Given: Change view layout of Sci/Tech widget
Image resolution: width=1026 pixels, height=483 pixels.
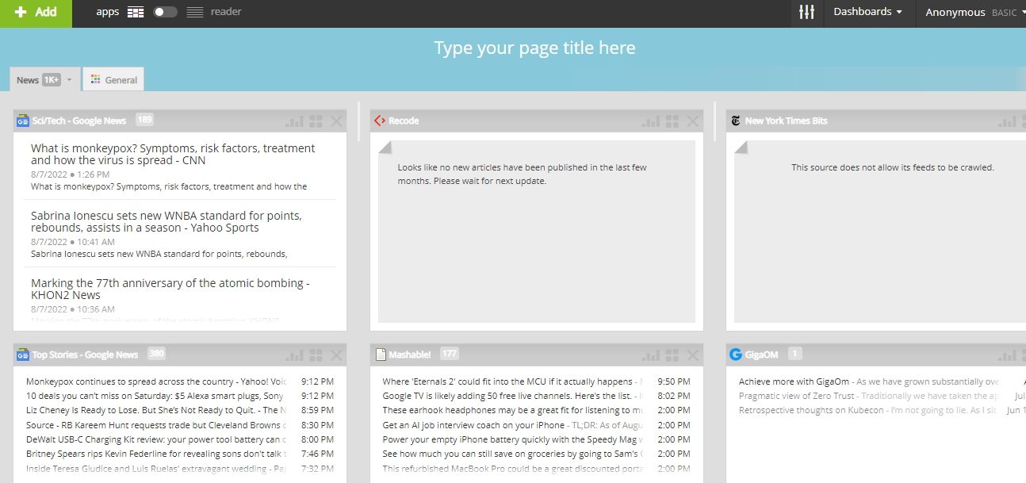Looking at the screenshot, I should pyautogui.click(x=316, y=121).
